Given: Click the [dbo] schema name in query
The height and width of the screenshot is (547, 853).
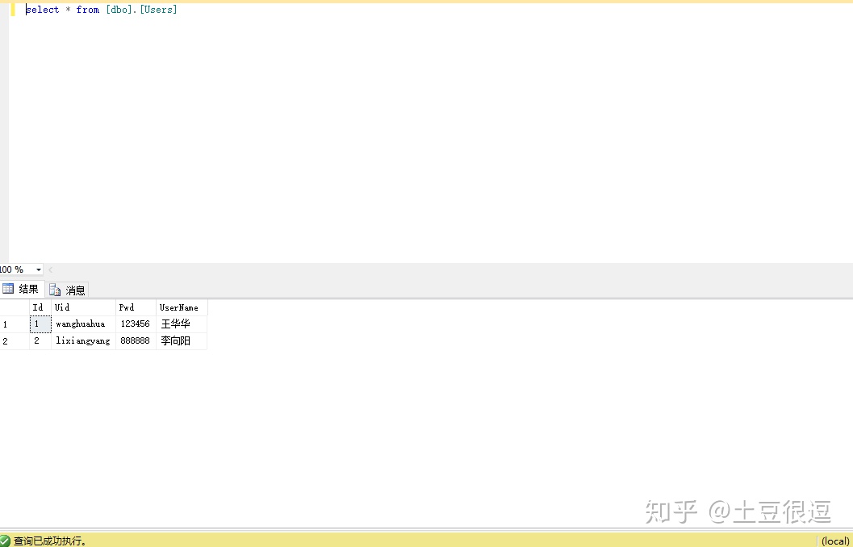Looking at the screenshot, I should point(119,9).
